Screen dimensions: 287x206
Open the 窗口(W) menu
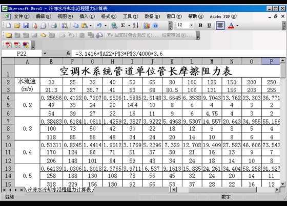174,17
